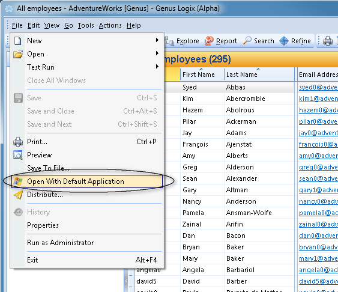Expand the Test Run submenu arrow
Viewport: 338px width, 292px height.
coord(157,67)
